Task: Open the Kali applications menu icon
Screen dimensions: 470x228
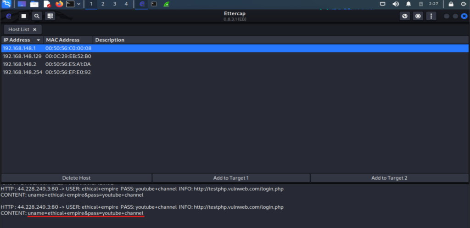Action: (6, 4)
